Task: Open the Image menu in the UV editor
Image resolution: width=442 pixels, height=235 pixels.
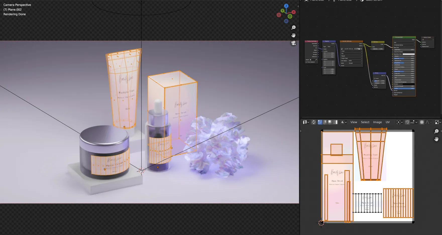Action: [377, 122]
